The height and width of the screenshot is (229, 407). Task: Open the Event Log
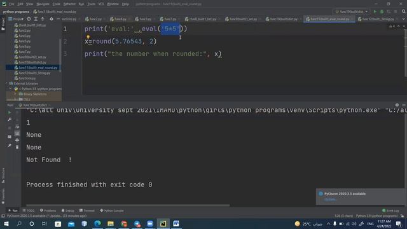coord(390,211)
